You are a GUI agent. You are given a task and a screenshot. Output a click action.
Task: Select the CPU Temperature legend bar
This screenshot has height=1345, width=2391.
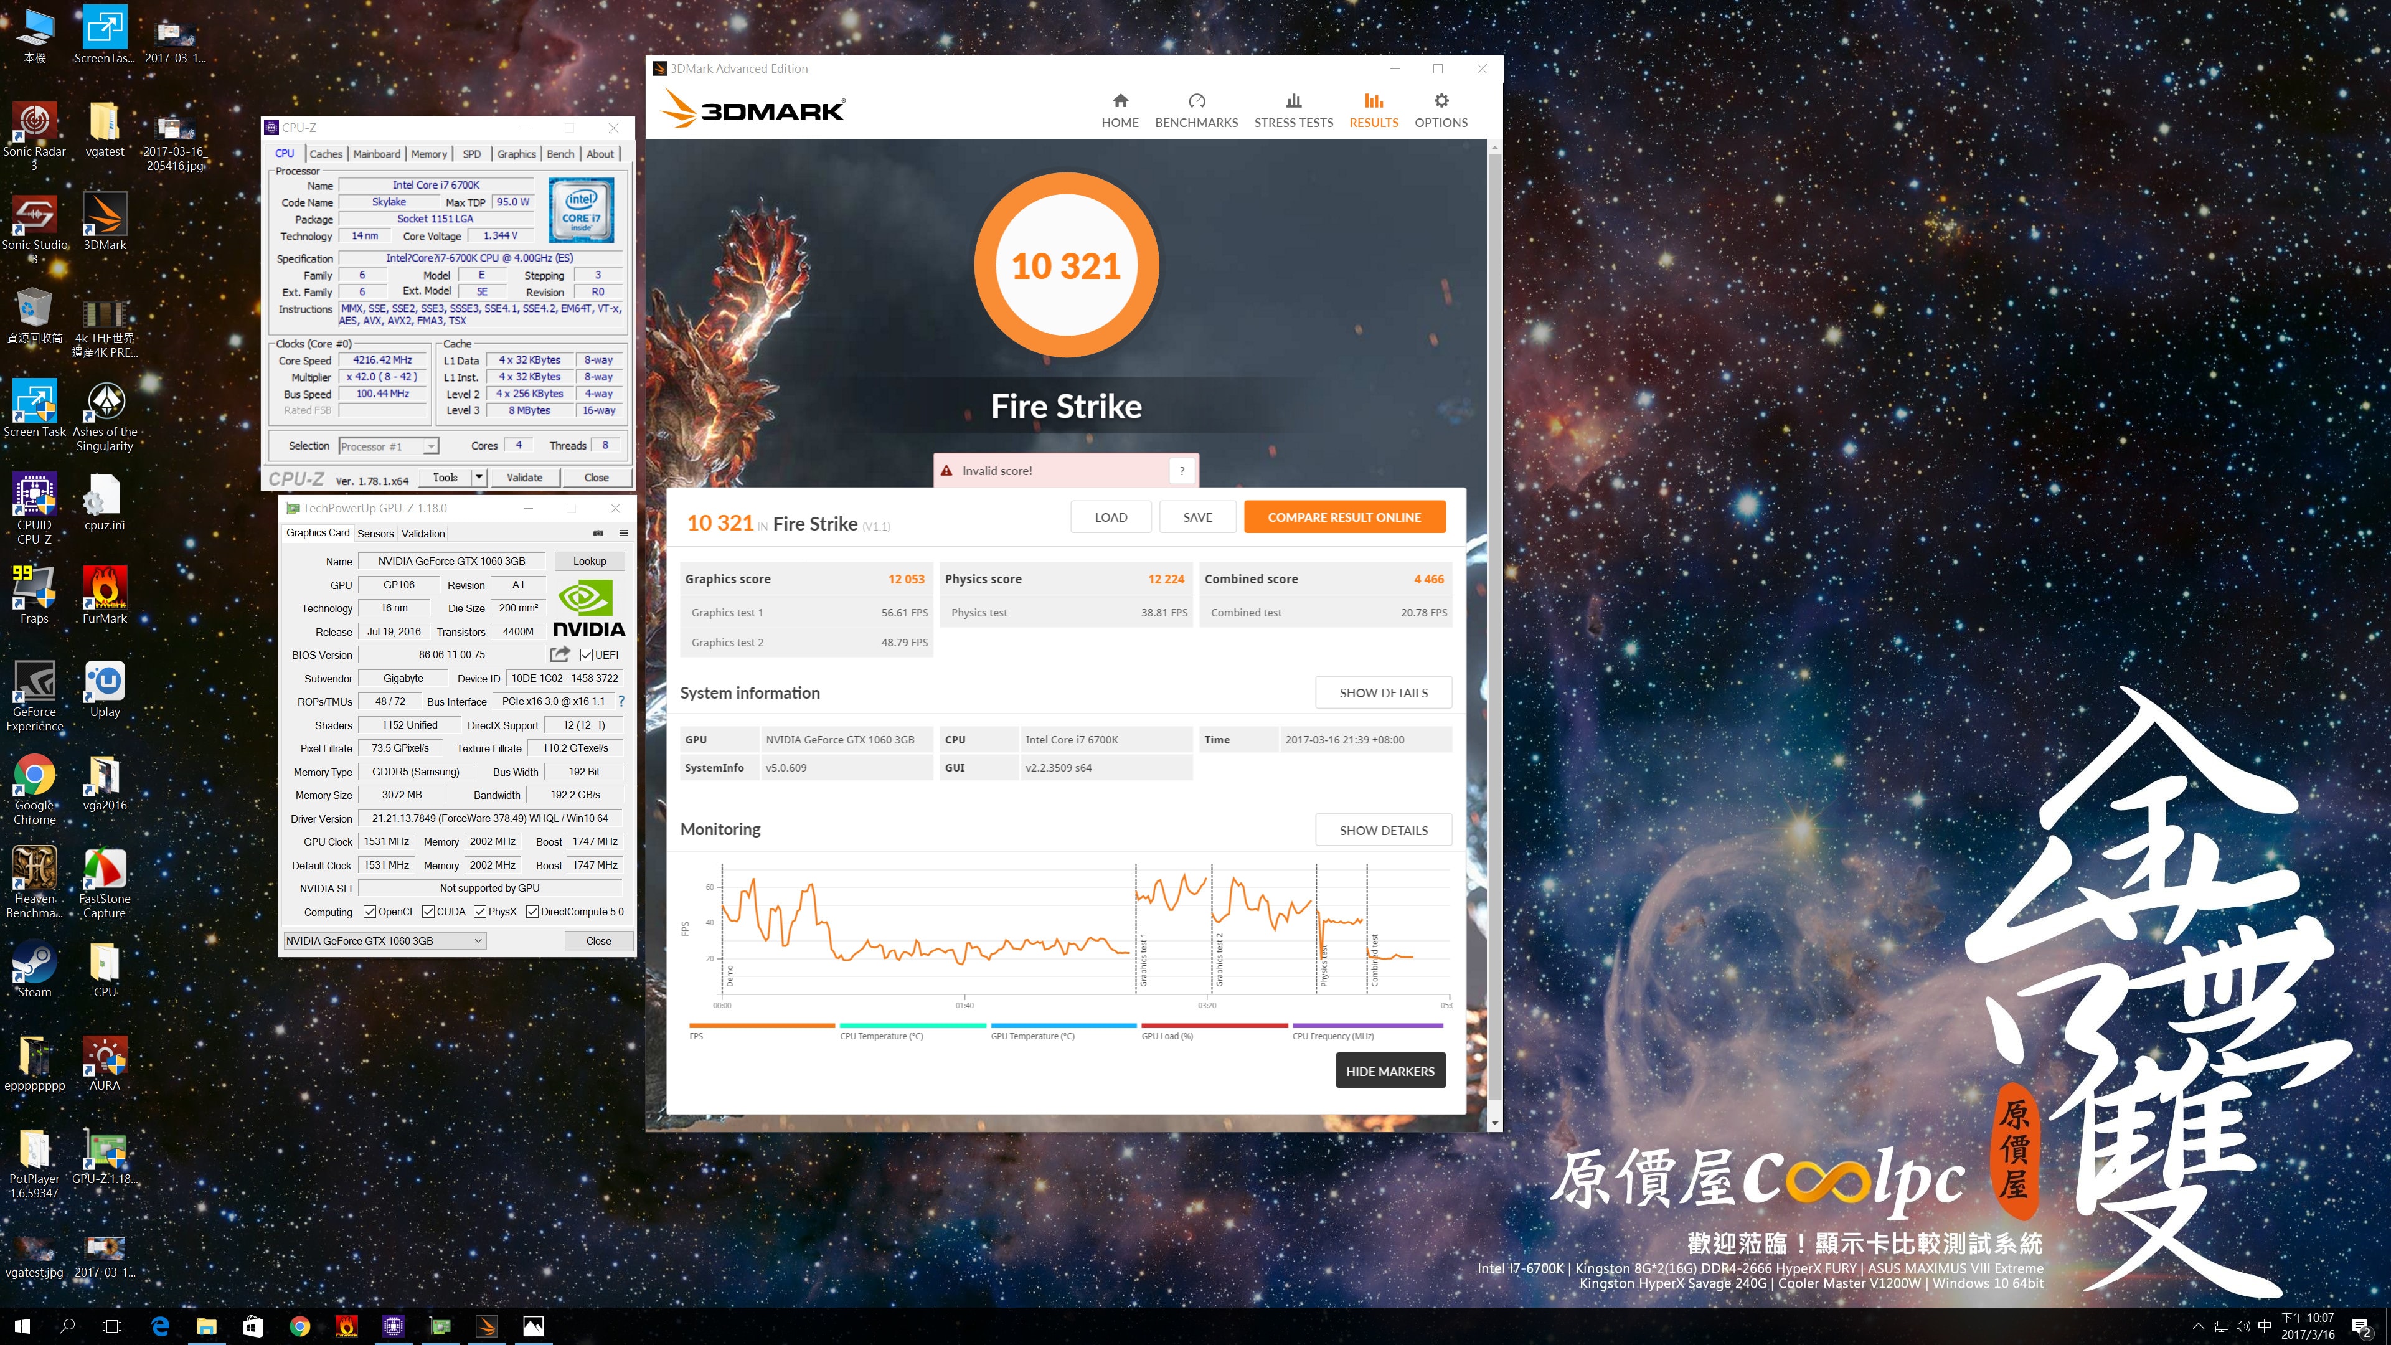(x=912, y=1026)
